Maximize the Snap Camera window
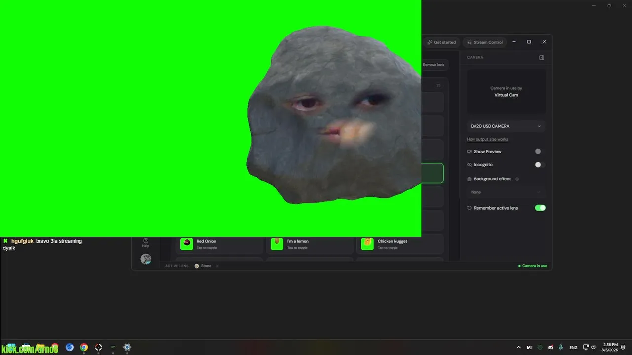Screen dimensions: 632x355 coord(529,42)
